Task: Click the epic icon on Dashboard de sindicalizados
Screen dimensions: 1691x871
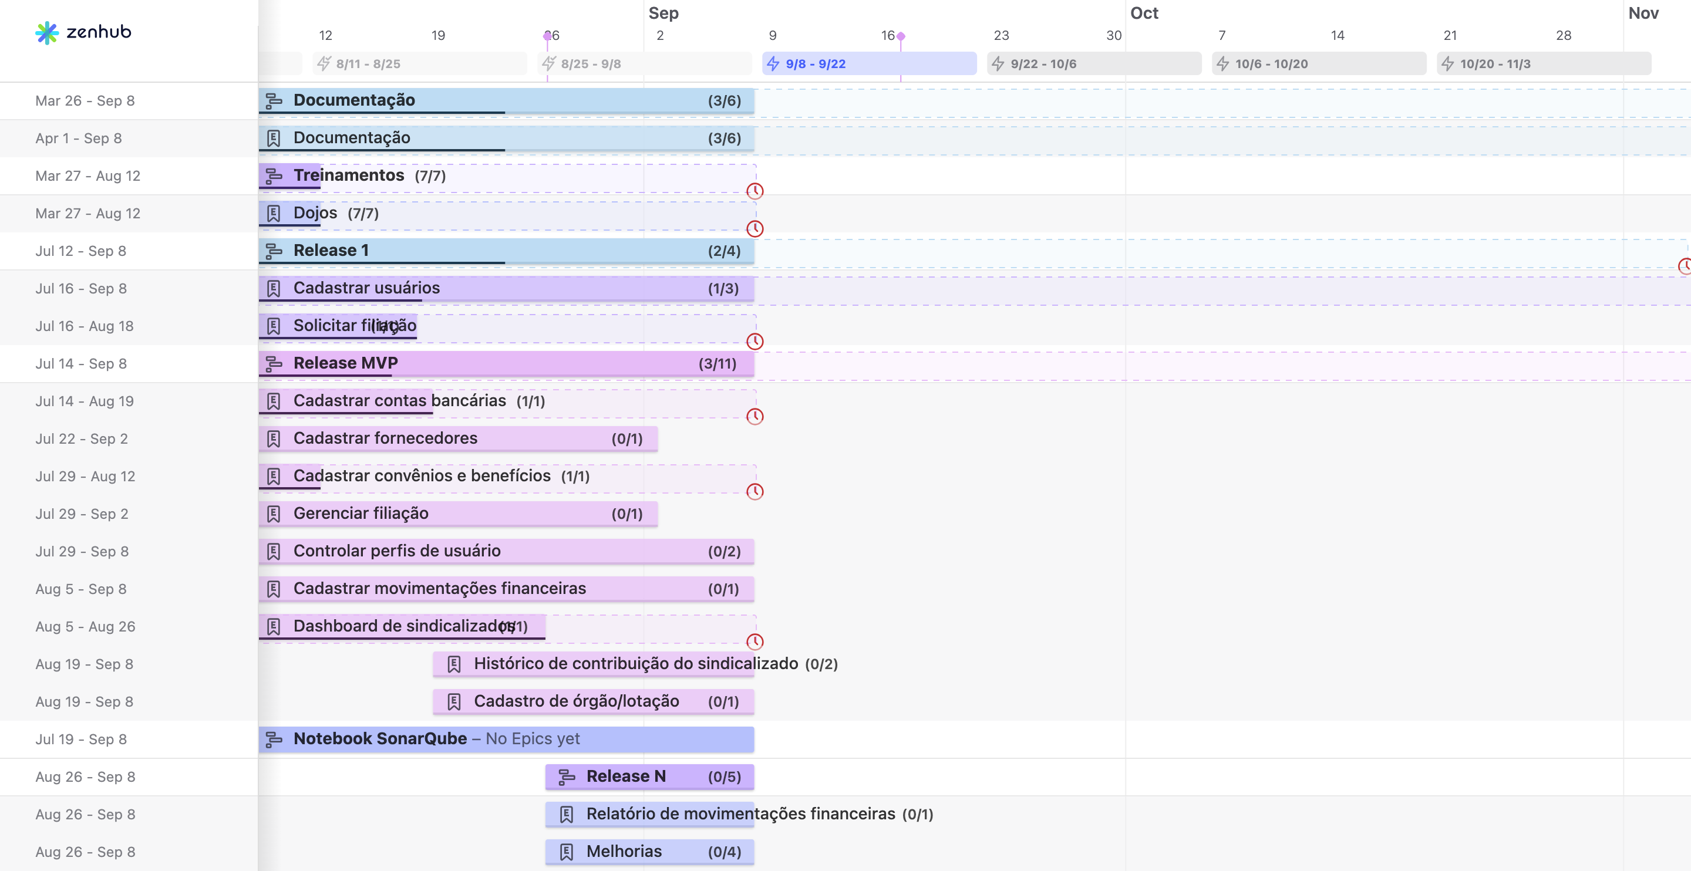Action: 274,626
